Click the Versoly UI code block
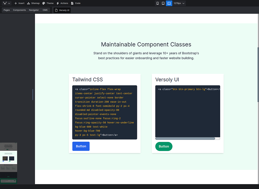The width and height of the screenshot is (259, 189). (188, 111)
